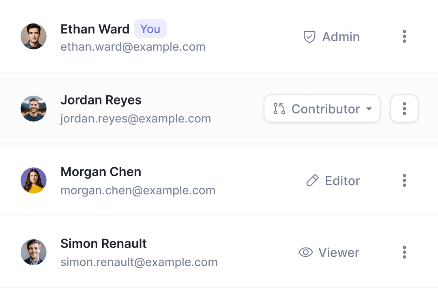The image size is (438, 288).
Task: Click the Viewer eye icon
Action: (305, 252)
